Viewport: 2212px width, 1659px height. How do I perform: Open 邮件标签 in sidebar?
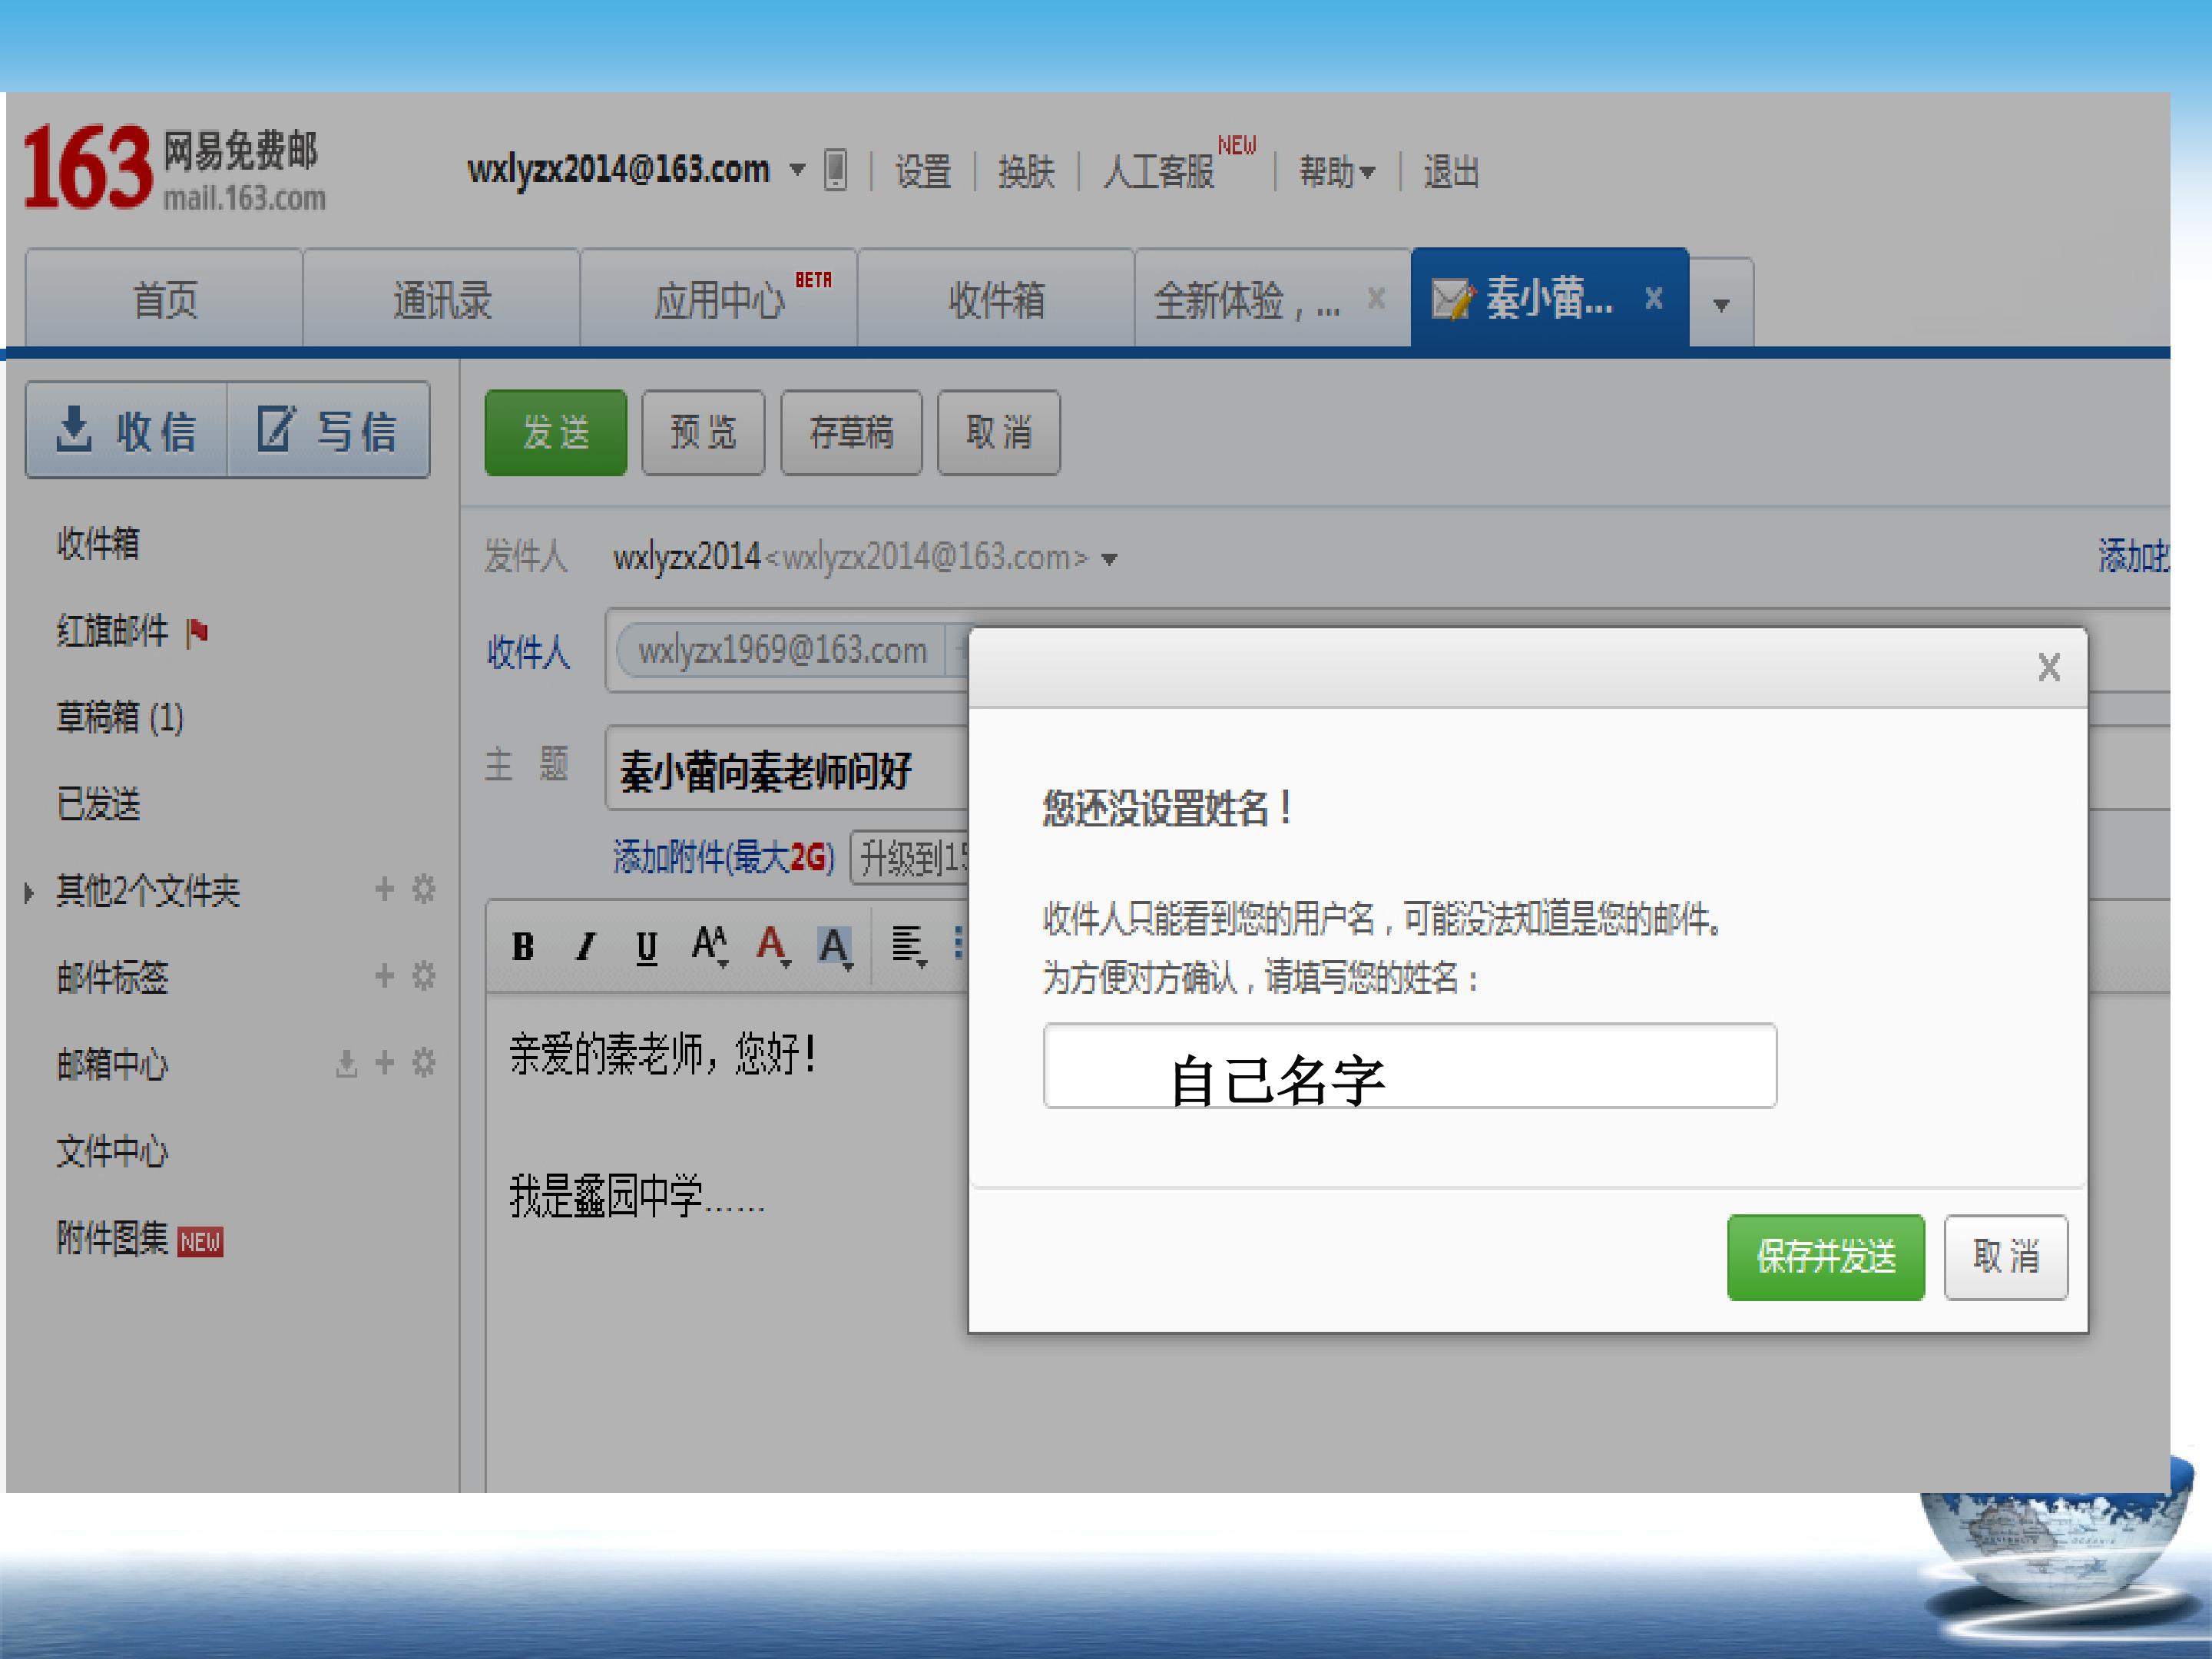(x=112, y=978)
